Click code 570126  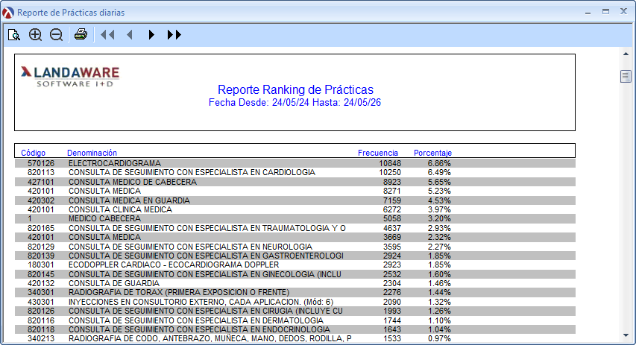[41, 163]
